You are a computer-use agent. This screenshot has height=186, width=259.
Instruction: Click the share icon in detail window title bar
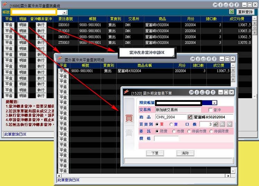[203, 59]
